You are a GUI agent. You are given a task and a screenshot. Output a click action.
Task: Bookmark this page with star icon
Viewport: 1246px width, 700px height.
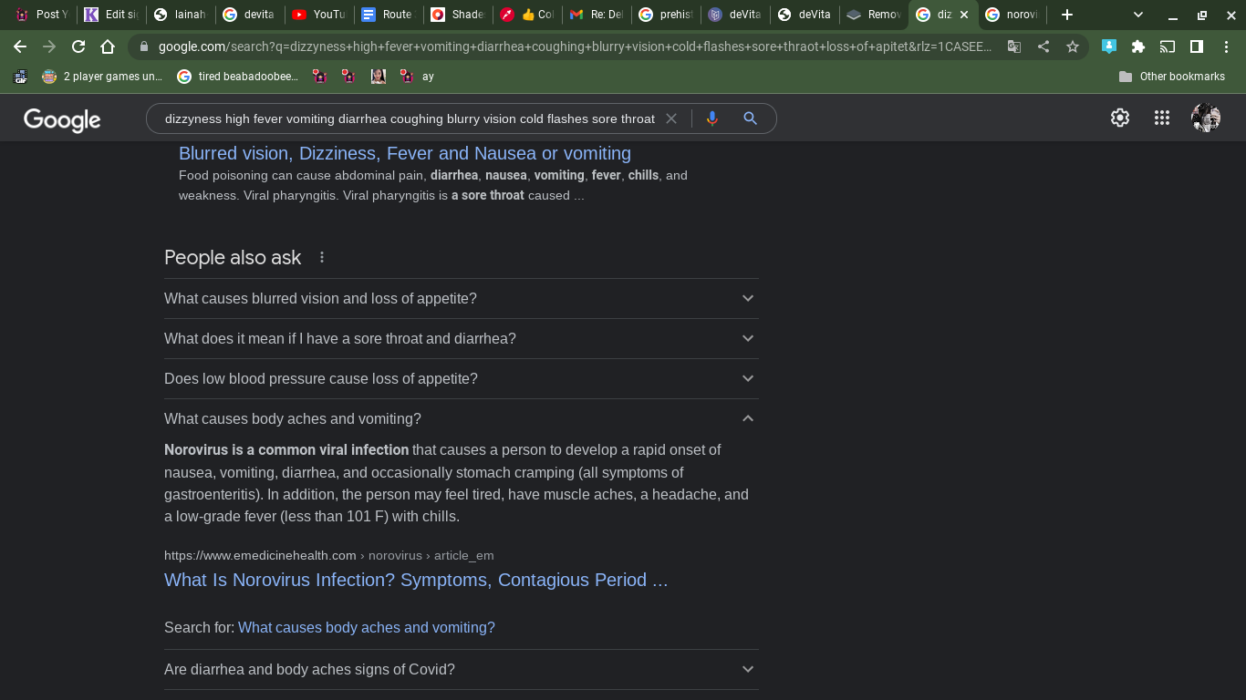(x=1073, y=46)
